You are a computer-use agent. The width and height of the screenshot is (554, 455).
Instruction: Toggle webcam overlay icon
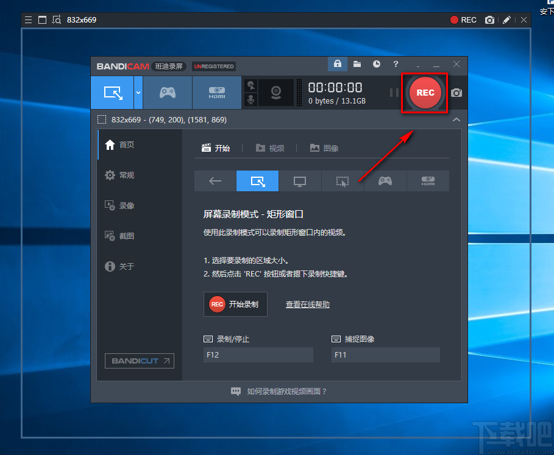coord(276,93)
